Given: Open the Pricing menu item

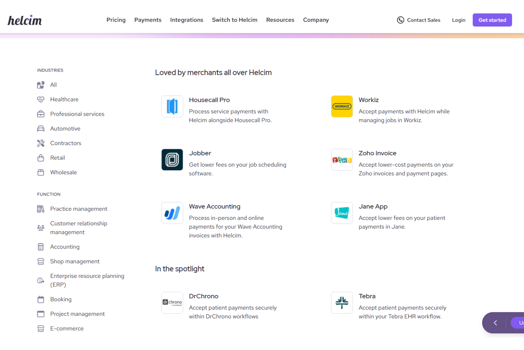Looking at the screenshot, I should (116, 20).
